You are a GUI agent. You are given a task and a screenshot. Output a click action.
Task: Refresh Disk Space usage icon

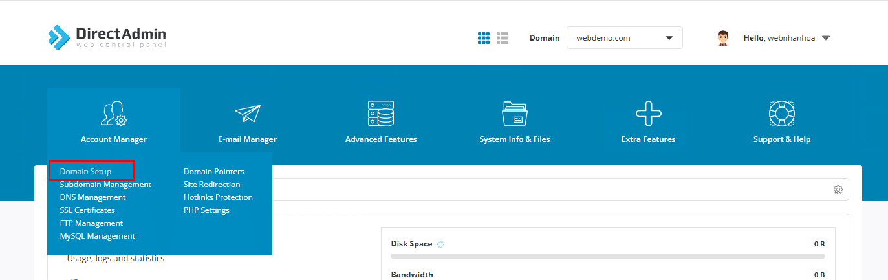tap(440, 245)
